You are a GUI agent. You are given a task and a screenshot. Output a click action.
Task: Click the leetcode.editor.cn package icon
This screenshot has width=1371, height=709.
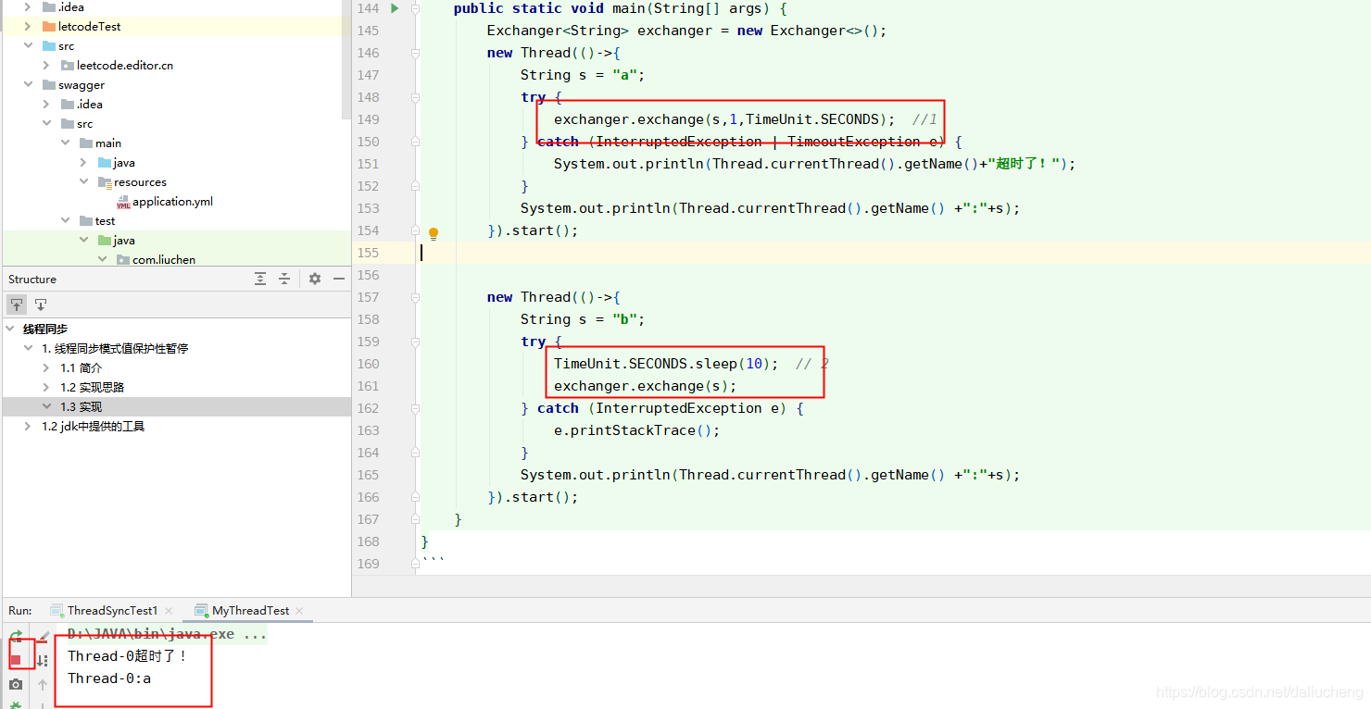pyautogui.click(x=68, y=66)
